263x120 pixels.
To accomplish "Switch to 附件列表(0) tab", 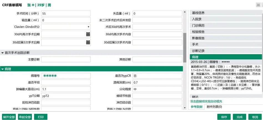I will [214, 107].
